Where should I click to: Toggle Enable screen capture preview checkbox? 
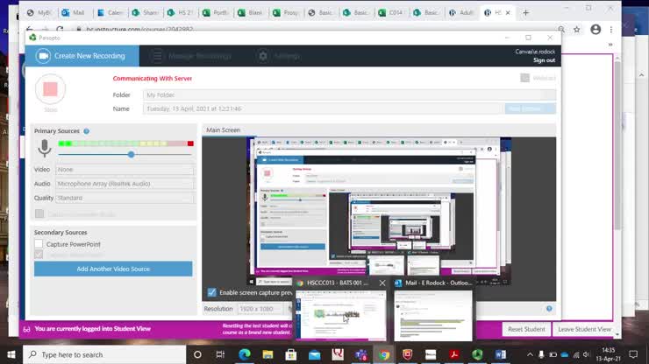211,292
